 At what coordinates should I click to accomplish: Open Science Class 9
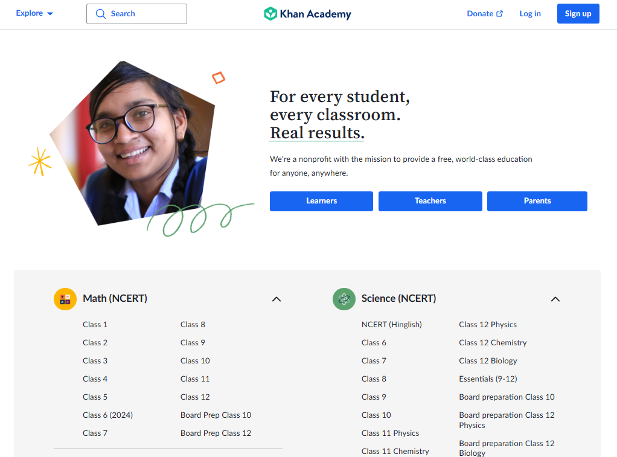point(374,397)
